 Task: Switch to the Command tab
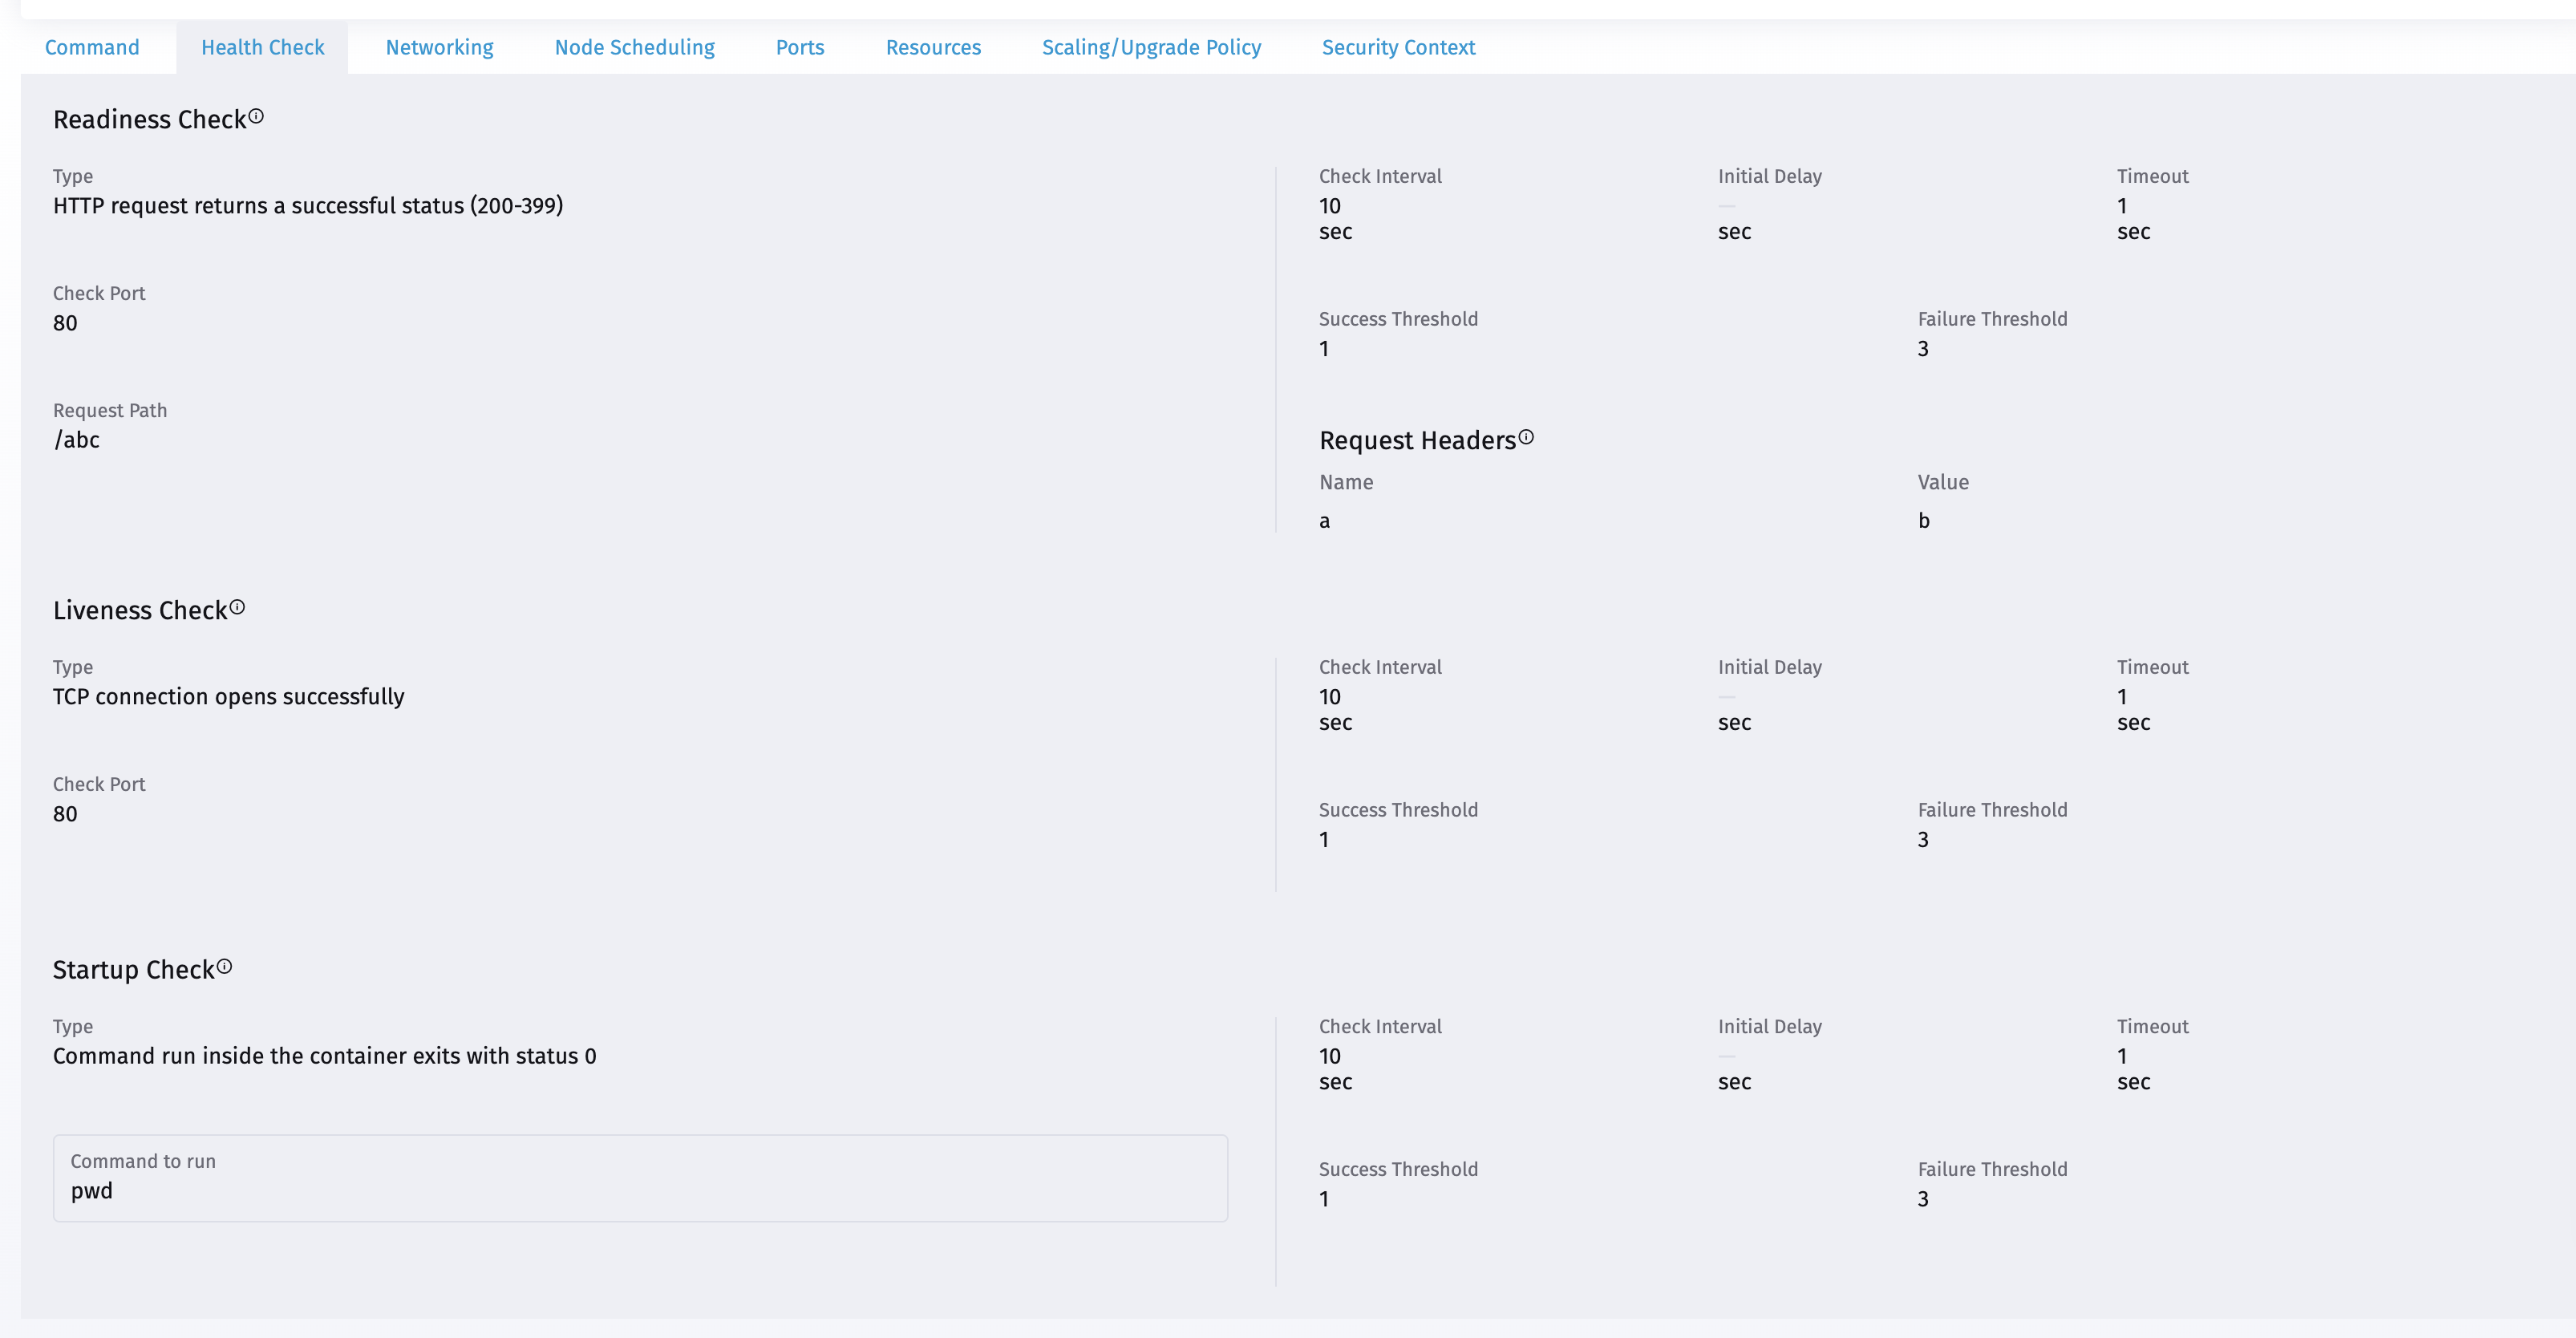pos(92,47)
